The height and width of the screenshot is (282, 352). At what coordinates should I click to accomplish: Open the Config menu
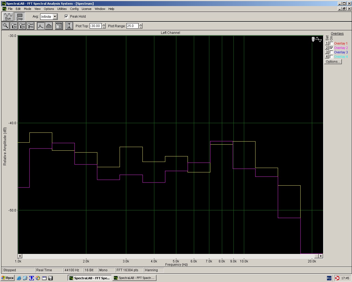pyautogui.click(x=74, y=9)
